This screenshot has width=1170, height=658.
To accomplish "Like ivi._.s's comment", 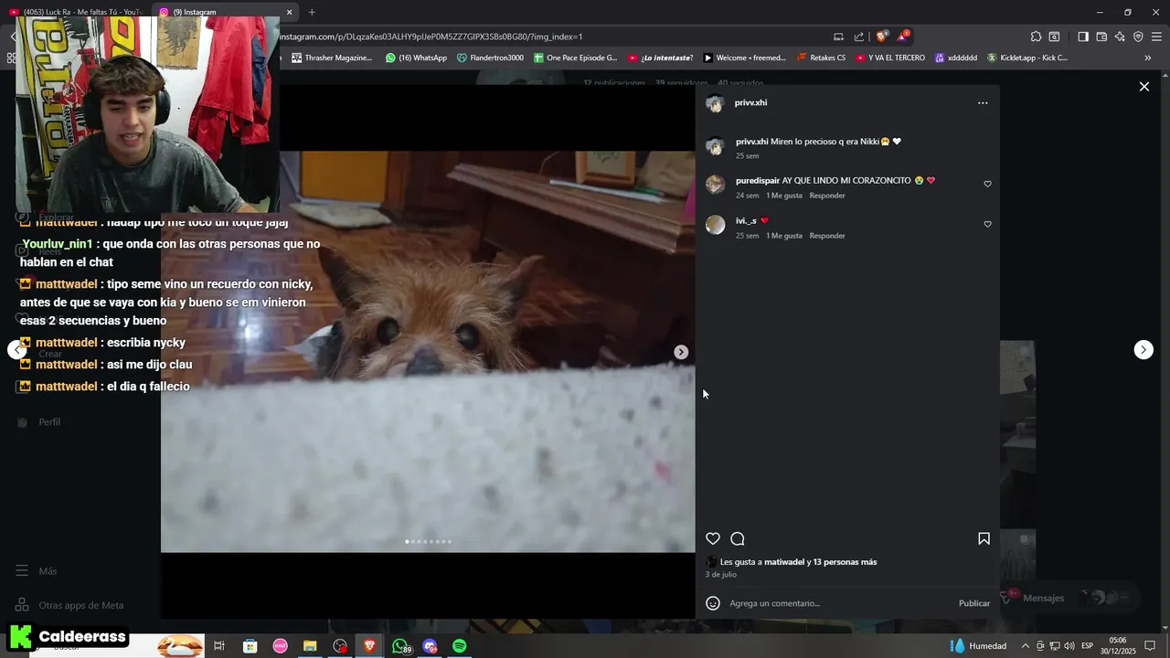I will [987, 225].
